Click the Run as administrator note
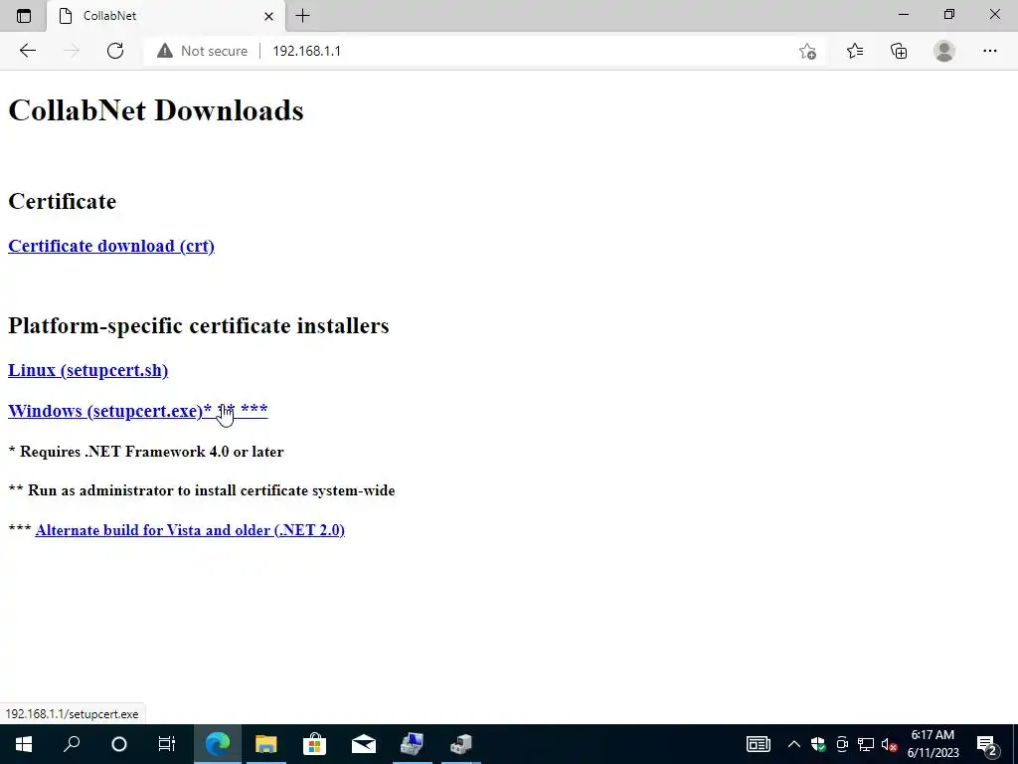This screenshot has height=764, width=1018. [202, 490]
